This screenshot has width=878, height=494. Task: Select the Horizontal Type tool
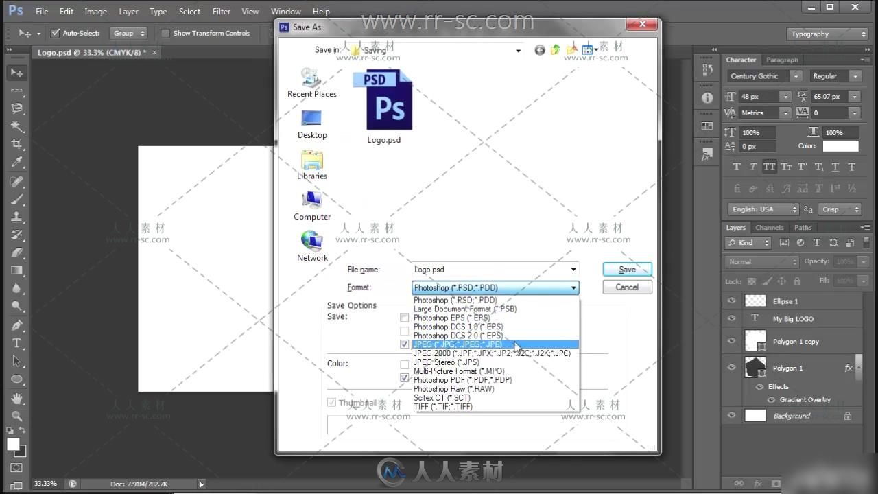pos(16,343)
